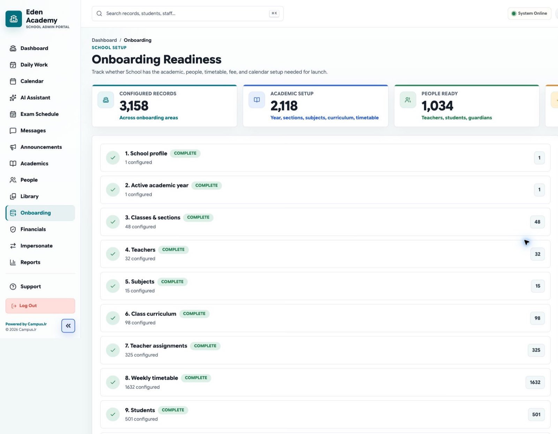558x434 pixels.
Task: Focus the search records input field
Action: pos(187,14)
